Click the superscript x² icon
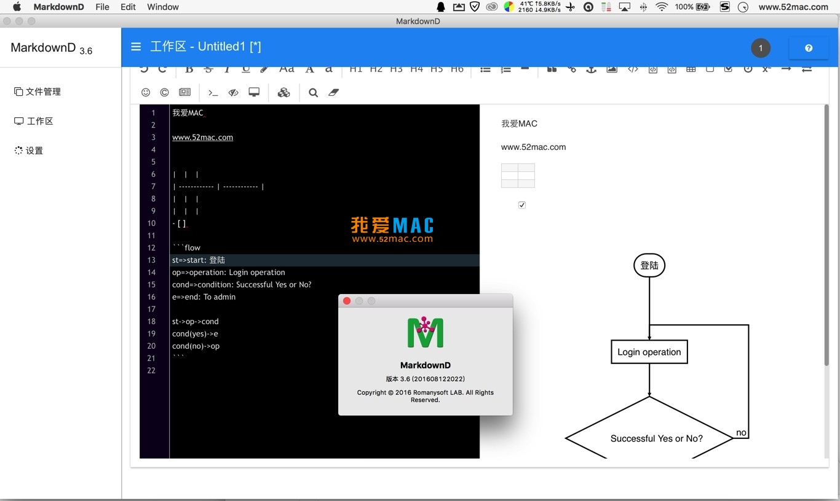This screenshot has width=840, height=501. pos(766,69)
